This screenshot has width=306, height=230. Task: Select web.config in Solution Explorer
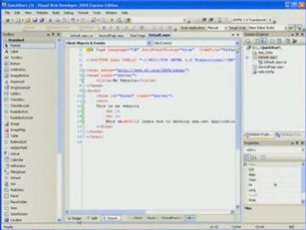coord(266,72)
